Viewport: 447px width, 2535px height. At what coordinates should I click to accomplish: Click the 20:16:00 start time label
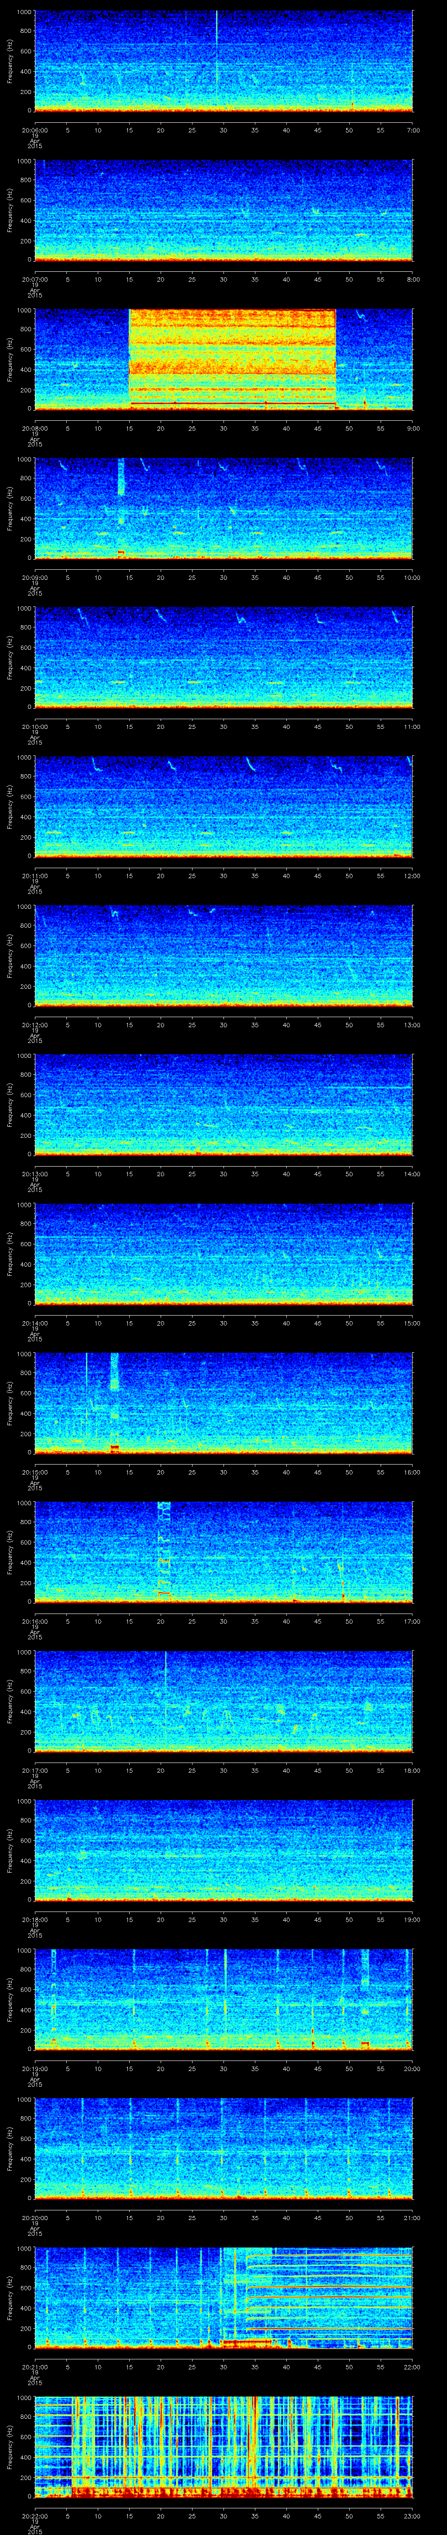(x=34, y=1621)
